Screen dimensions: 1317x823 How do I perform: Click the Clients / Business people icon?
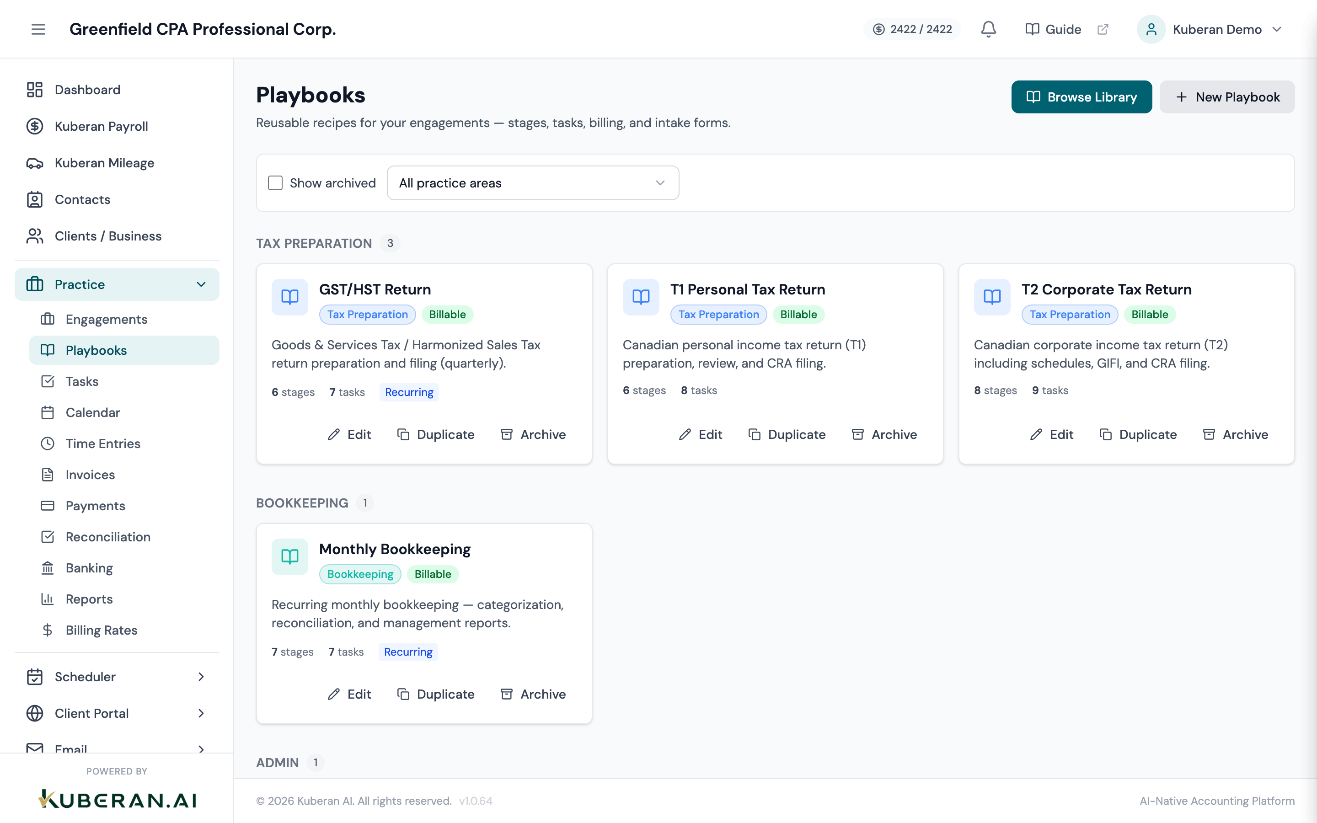pyautogui.click(x=35, y=235)
